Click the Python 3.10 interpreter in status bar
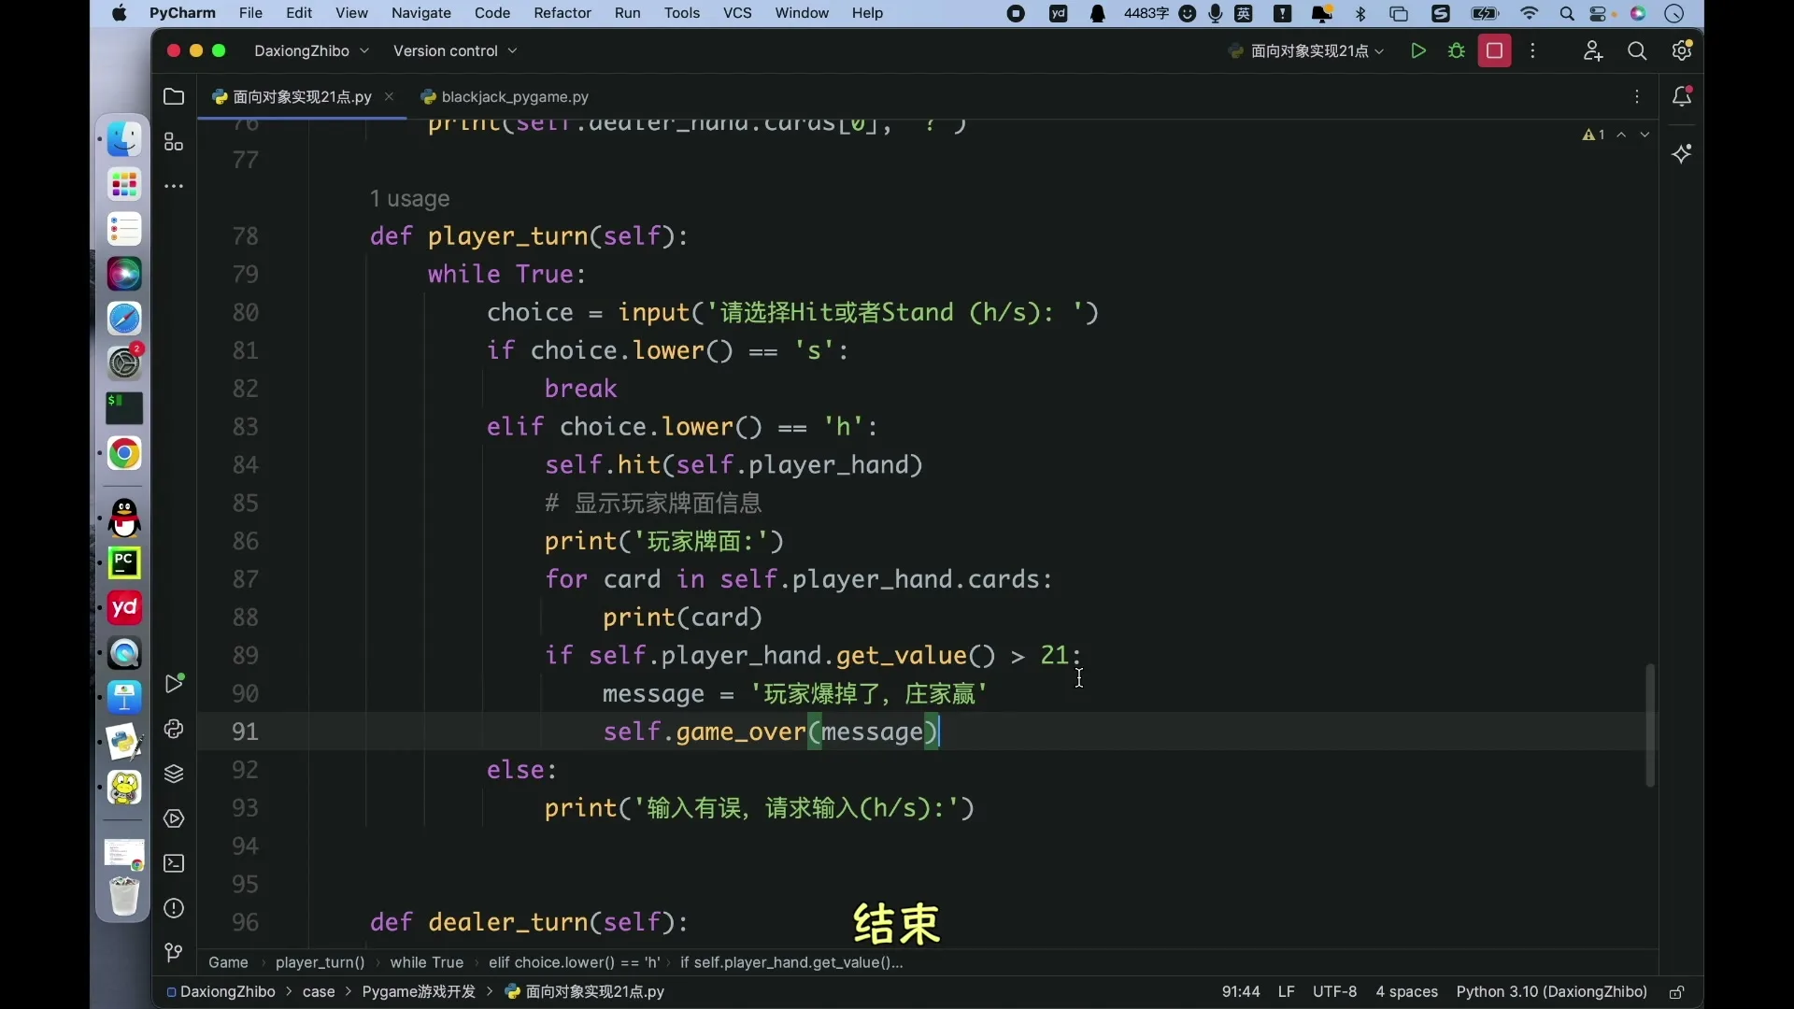This screenshot has width=1794, height=1009. pos(1551,992)
